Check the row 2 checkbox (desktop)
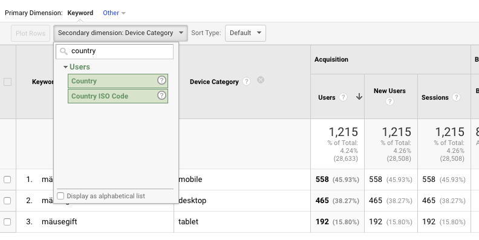Image resolution: width=479 pixels, height=240 pixels. 7,201
